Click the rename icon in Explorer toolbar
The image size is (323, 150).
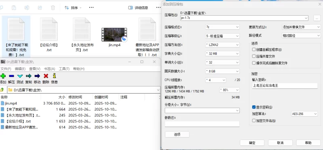pos(27,8)
